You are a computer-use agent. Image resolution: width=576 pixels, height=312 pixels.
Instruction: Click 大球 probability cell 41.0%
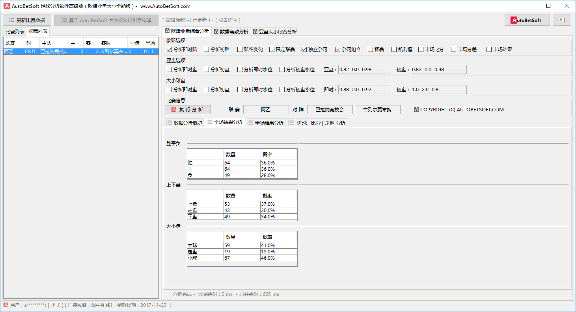278,245
